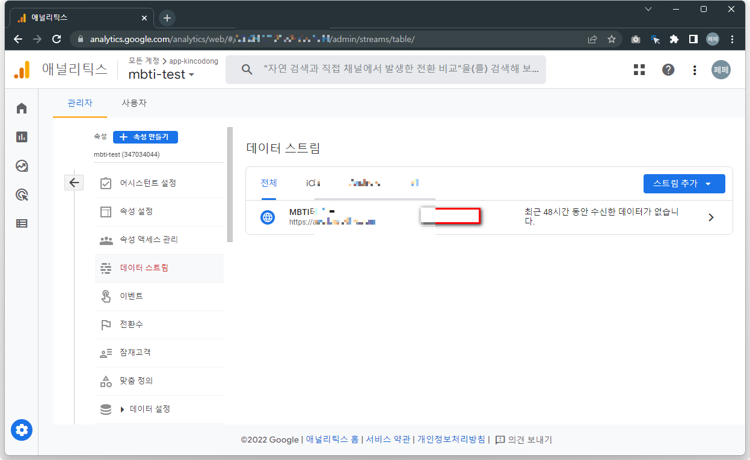The height and width of the screenshot is (460, 750).
Task: Click the settings gear at bottom left
Action: pos(22,430)
